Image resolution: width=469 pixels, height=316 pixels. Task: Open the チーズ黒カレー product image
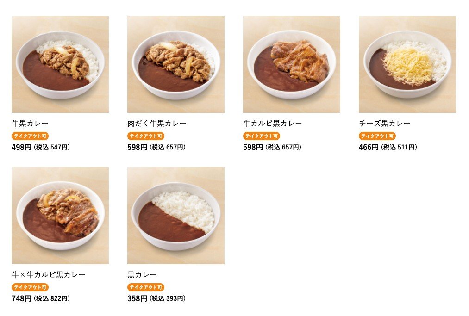407,64
